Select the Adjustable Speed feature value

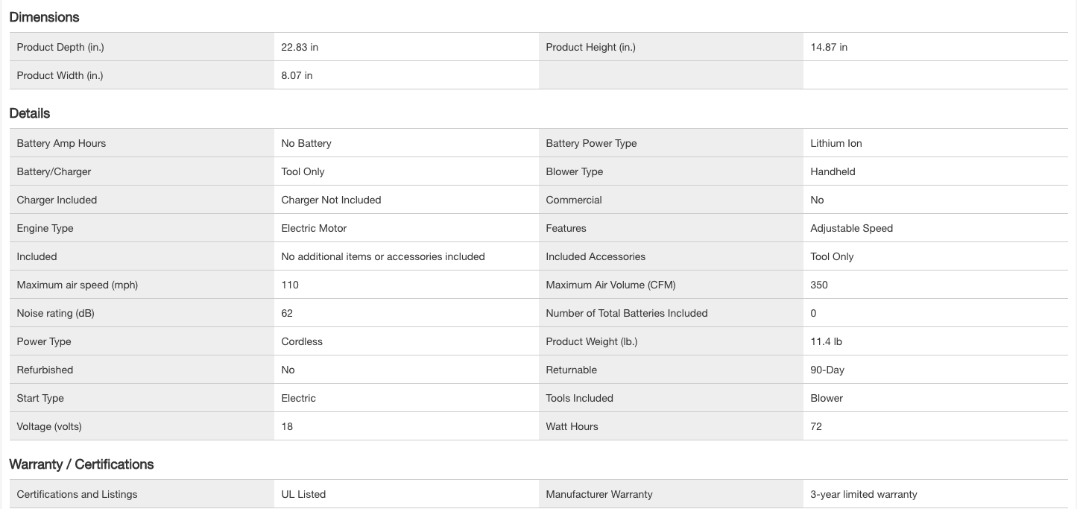tap(851, 228)
